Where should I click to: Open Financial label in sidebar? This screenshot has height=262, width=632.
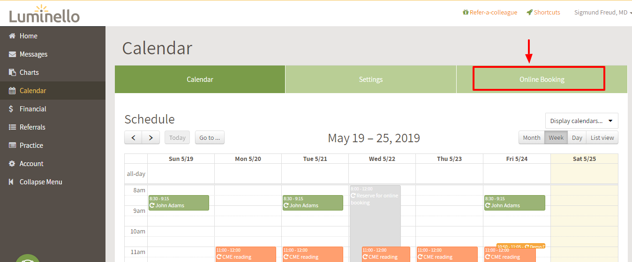point(33,109)
